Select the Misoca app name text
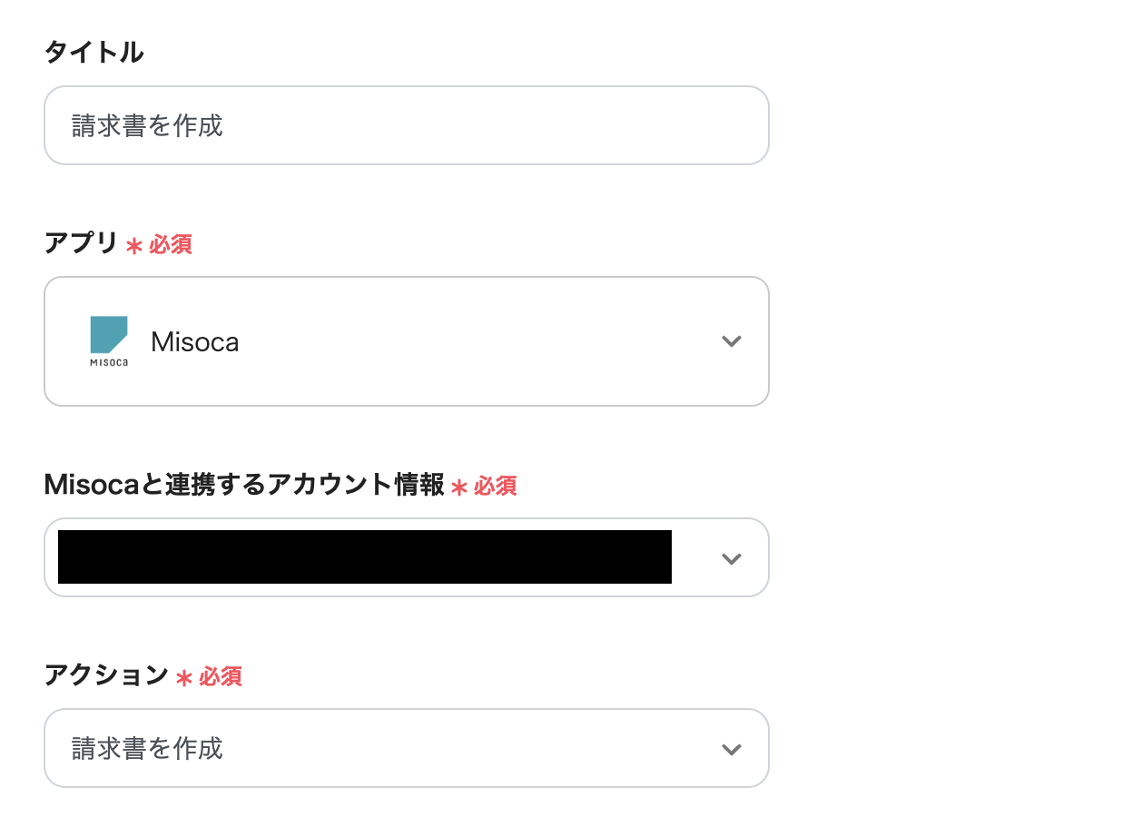Image resolution: width=1122 pixels, height=817 pixels. point(195,342)
